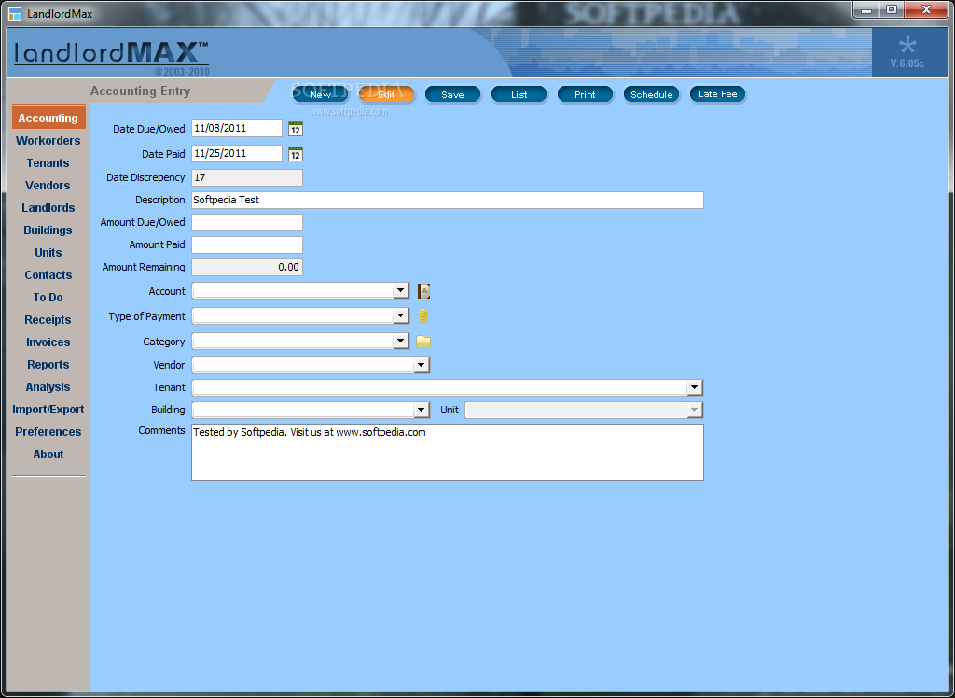955x698 pixels.
Task: Open the Landlords section
Action: (48, 208)
